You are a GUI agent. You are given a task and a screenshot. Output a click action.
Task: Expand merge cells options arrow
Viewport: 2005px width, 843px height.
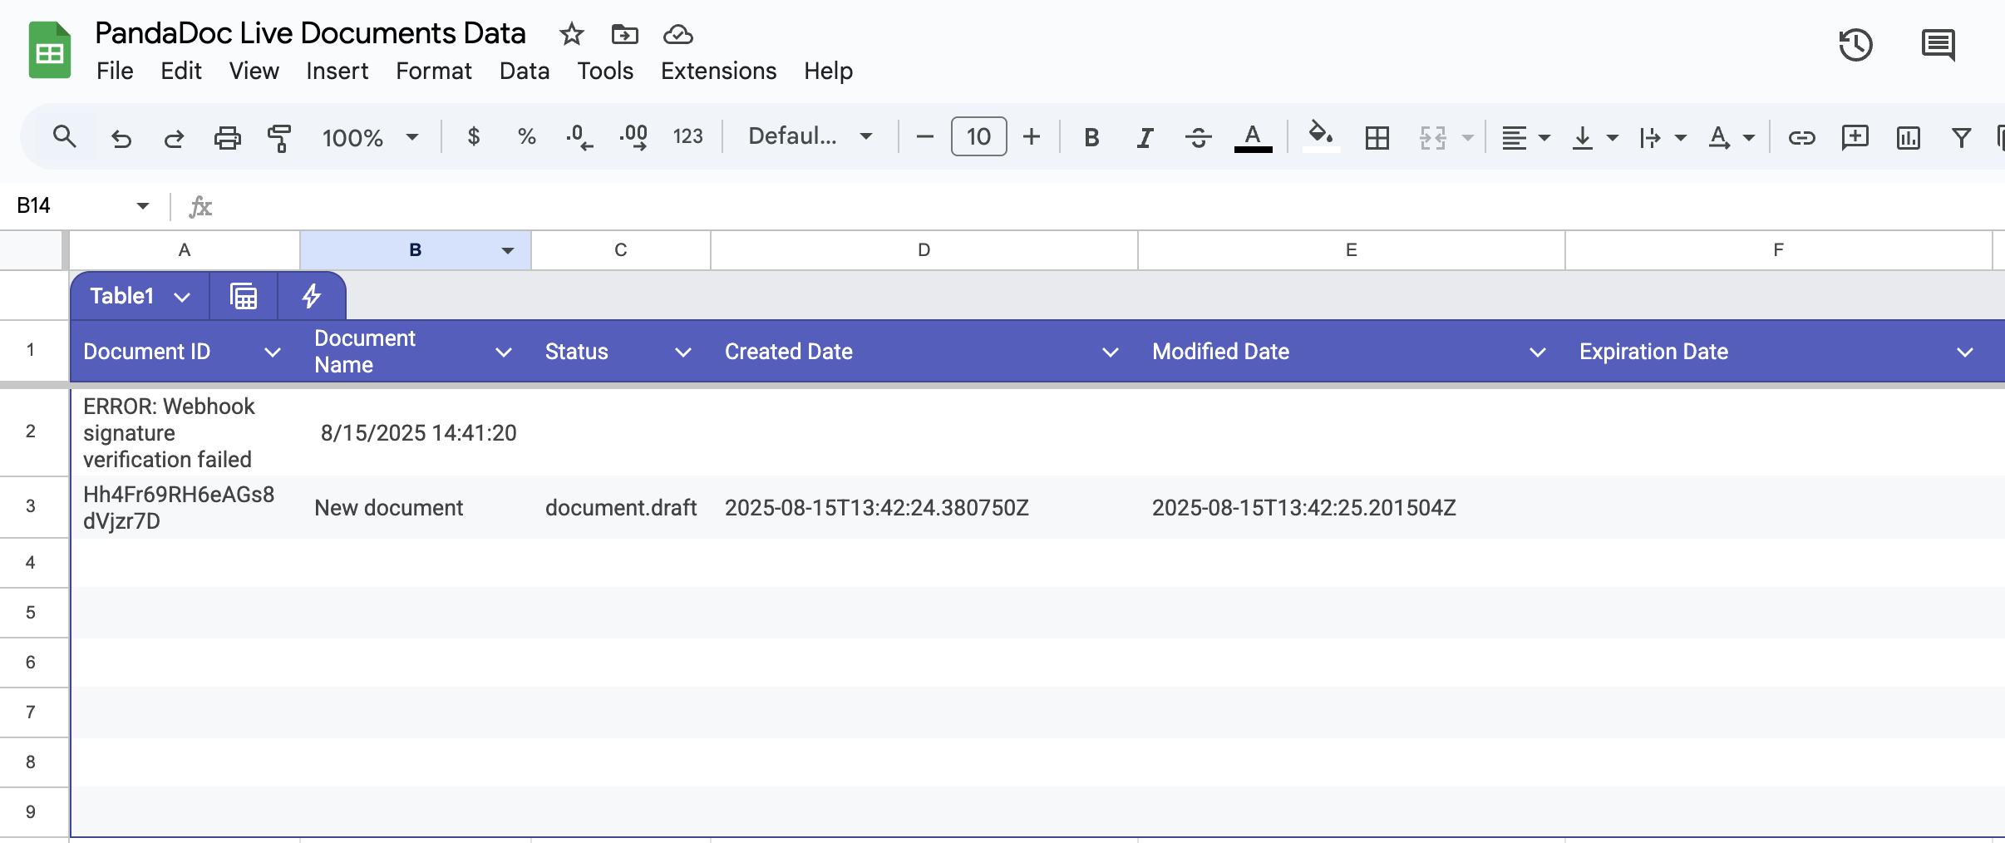[x=1467, y=137]
